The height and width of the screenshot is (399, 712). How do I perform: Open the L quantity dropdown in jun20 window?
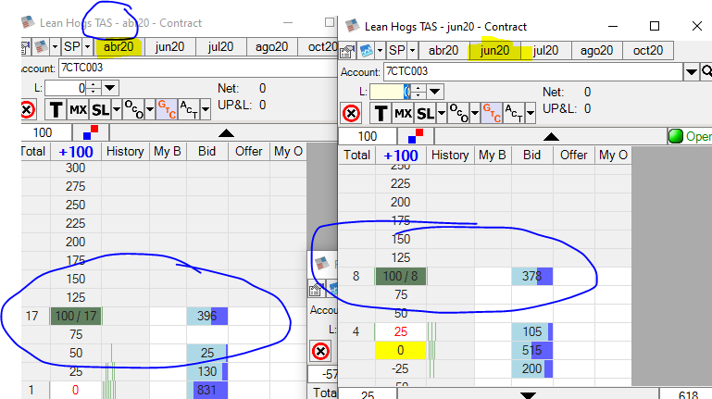434,92
